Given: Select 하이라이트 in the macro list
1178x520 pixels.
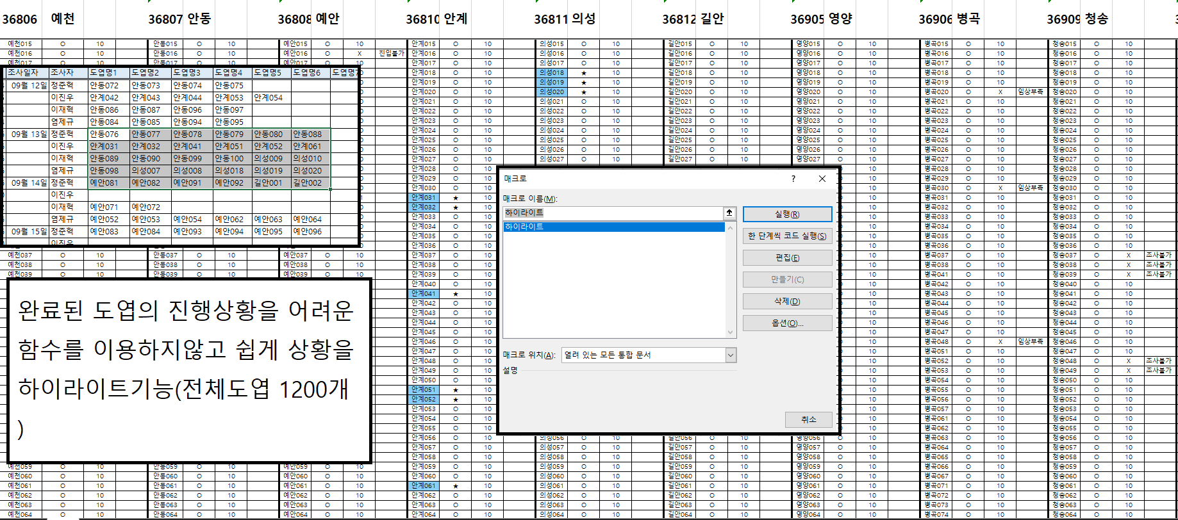Looking at the screenshot, I should click(x=614, y=227).
